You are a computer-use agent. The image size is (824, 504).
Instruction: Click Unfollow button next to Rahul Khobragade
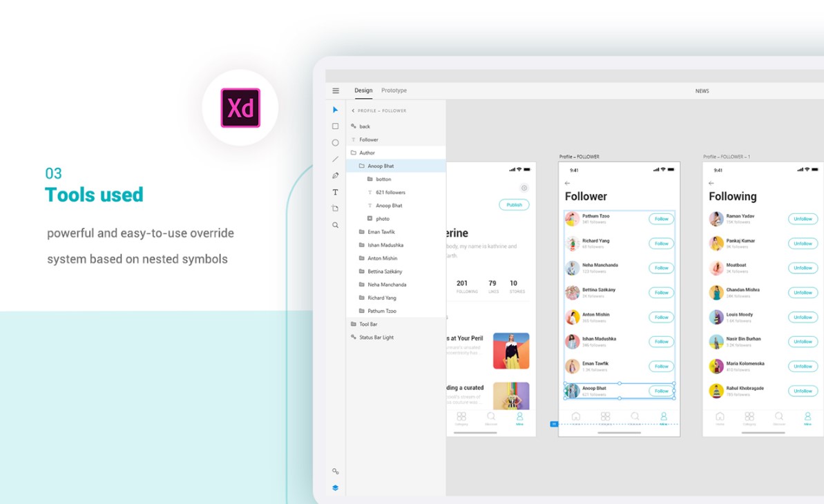(x=803, y=391)
